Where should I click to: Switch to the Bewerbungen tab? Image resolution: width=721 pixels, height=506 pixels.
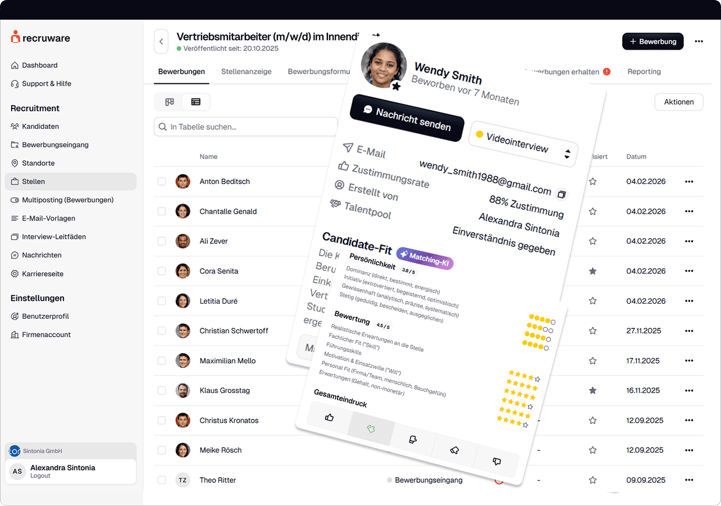(x=181, y=71)
